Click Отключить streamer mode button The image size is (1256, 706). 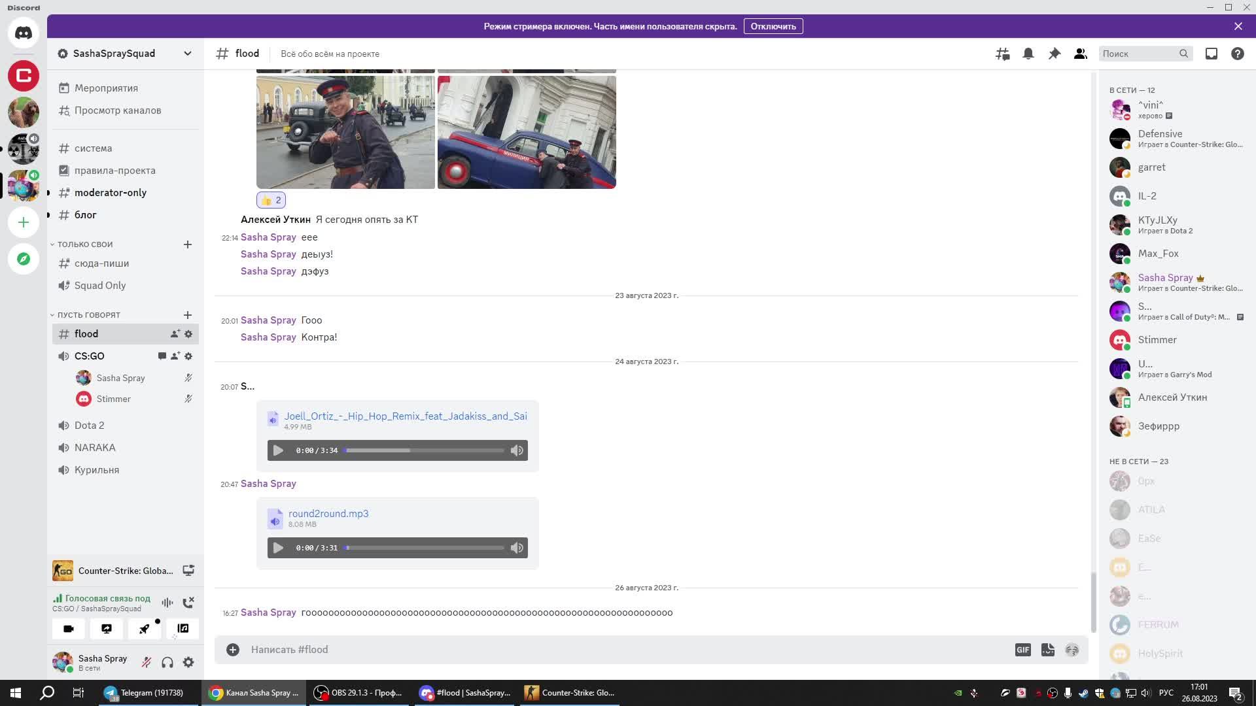[x=773, y=26]
